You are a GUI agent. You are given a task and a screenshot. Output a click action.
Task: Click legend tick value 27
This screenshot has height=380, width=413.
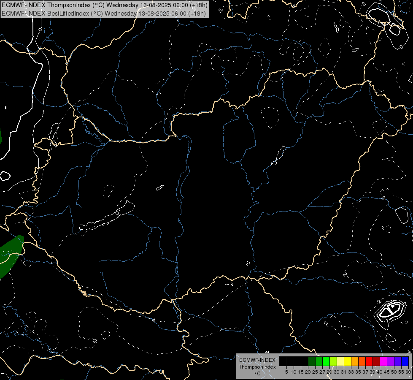pos(322,372)
